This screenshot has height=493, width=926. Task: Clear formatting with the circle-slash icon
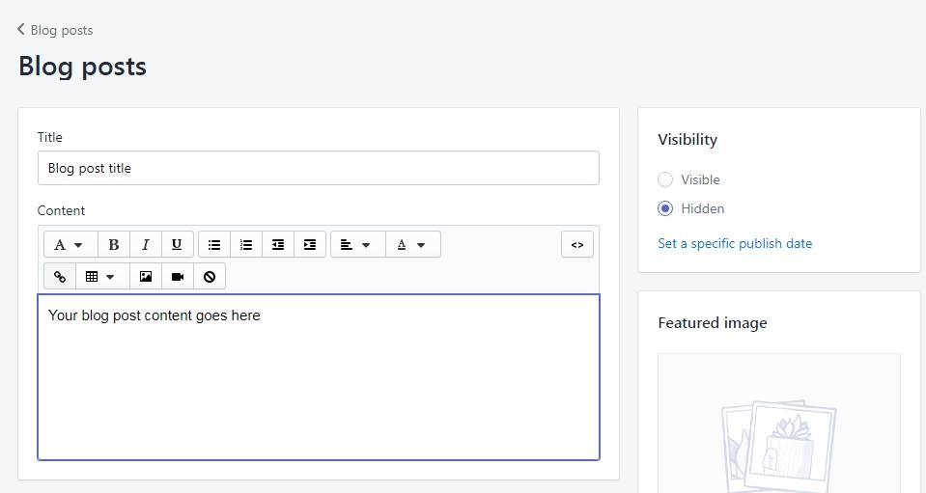point(210,276)
